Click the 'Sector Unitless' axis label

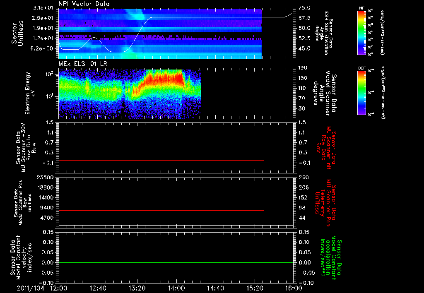17,33
